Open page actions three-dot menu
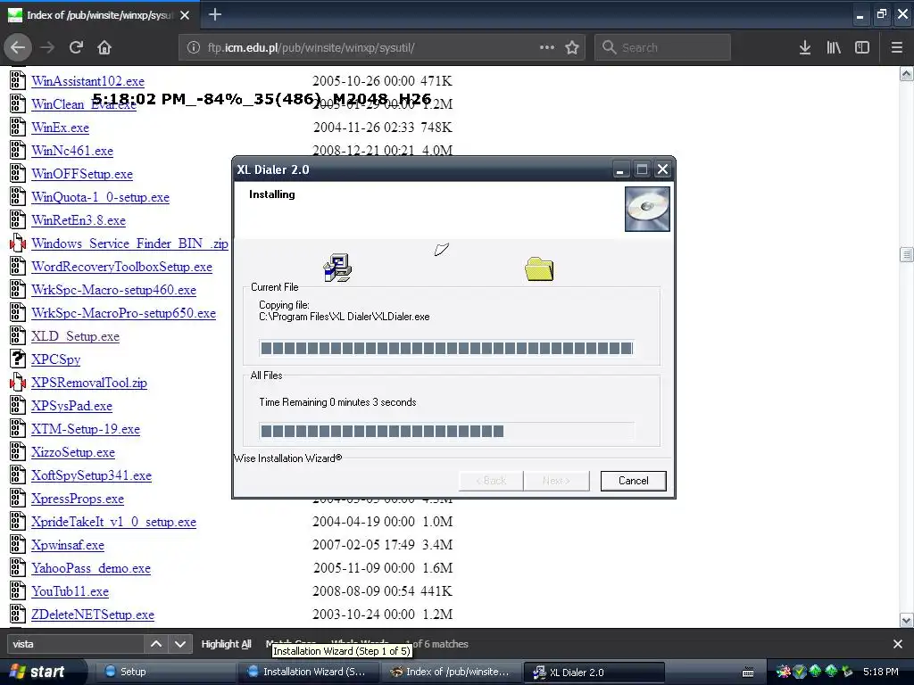 [547, 48]
